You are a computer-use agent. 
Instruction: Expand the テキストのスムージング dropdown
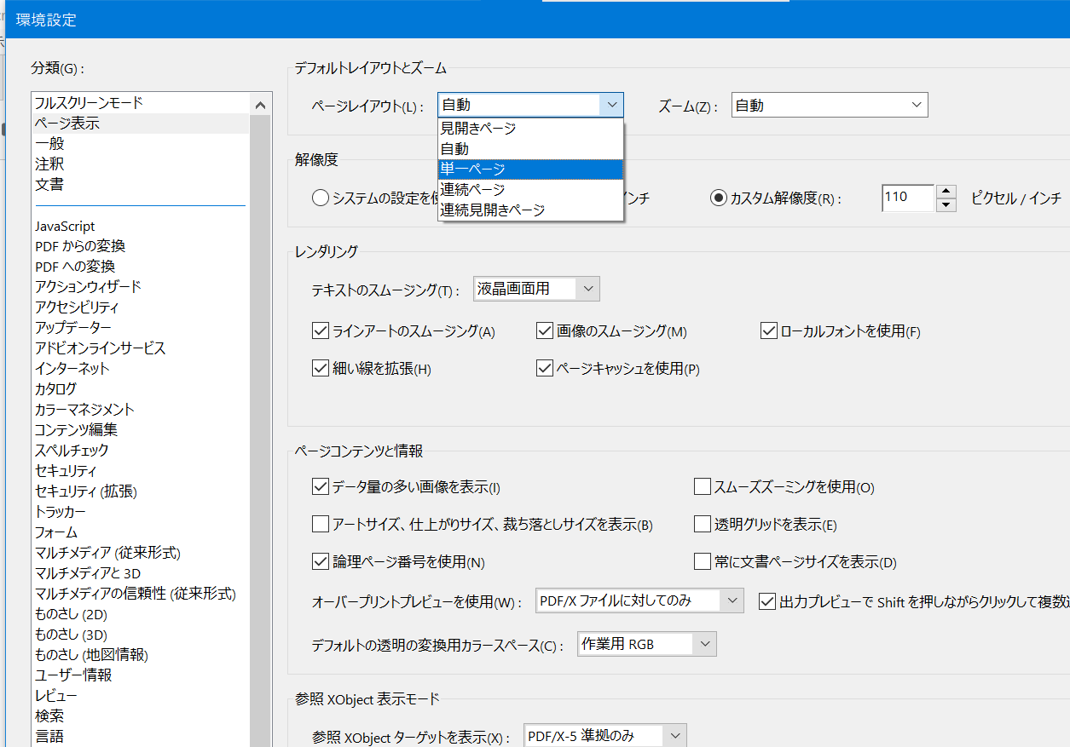coord(536,289)
